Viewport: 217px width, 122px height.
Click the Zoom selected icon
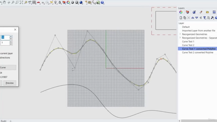pos(26,2)
